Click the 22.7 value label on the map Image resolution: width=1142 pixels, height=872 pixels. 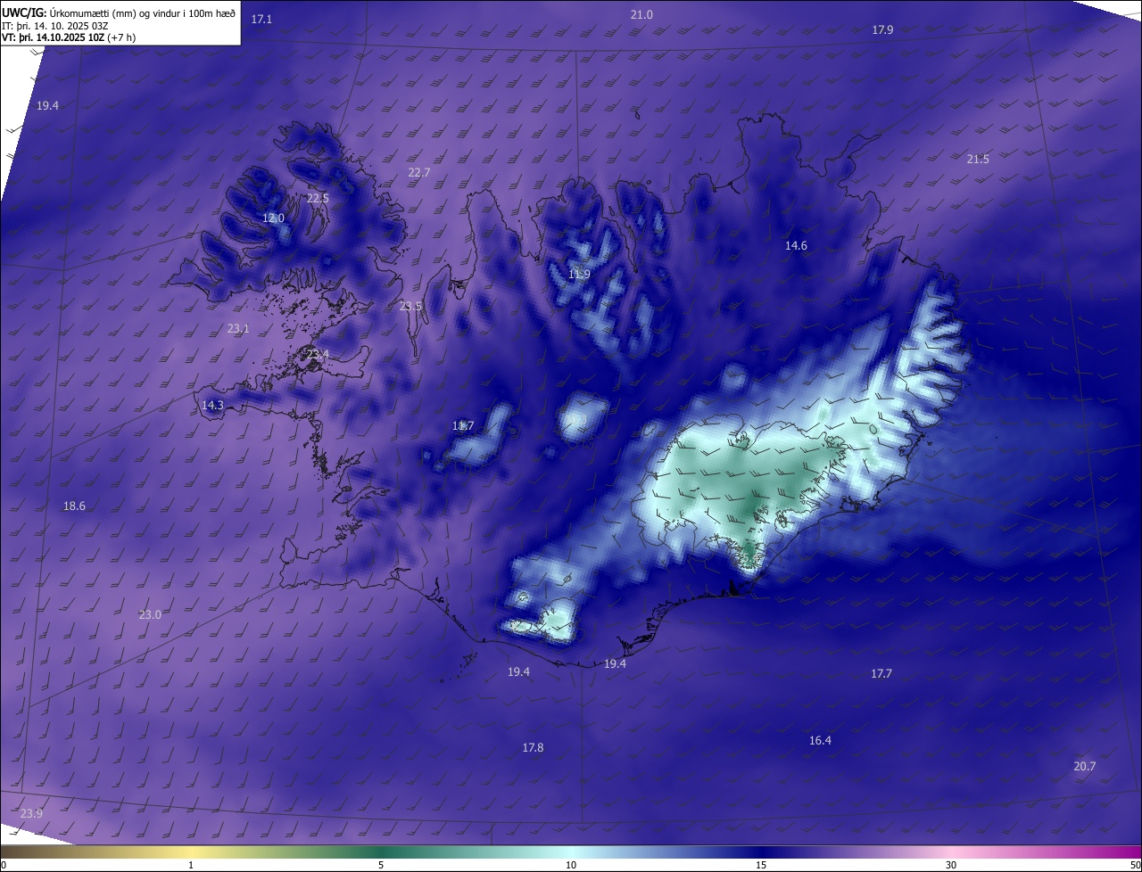[x=419, y=172]
